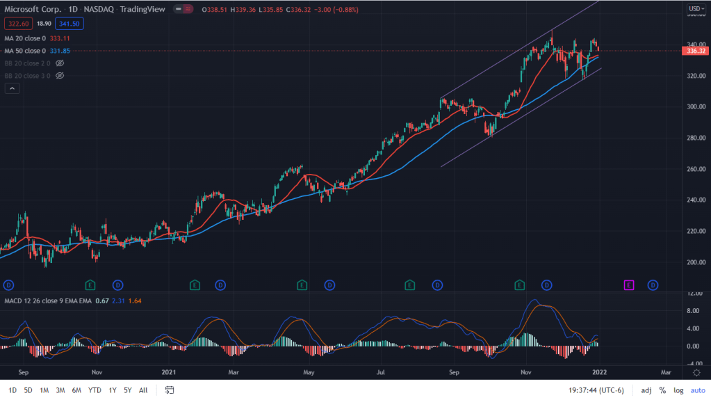Toggle the percent scale option
The height and width of the screenshot is (400, 711).
coord(662,390)
